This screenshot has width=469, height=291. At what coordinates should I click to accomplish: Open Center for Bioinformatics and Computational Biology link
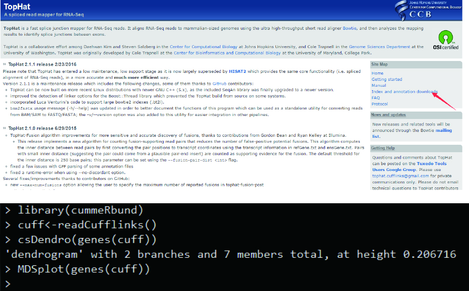(227, 53)
